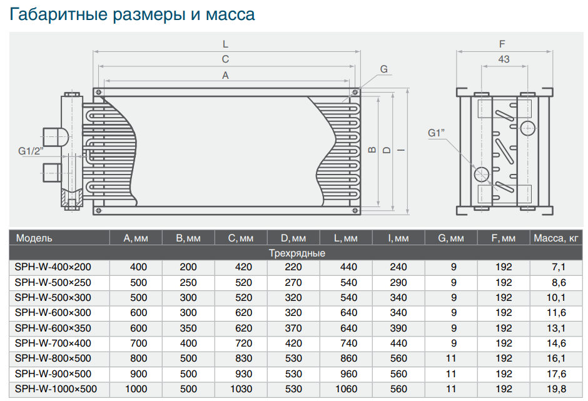Select the "D, мм" column header
Image resolution: width=588 pixels, height=401 pixels.
tap(293, 238)
